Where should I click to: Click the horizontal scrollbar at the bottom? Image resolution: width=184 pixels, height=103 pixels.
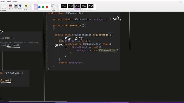click(x=38, y=102)
